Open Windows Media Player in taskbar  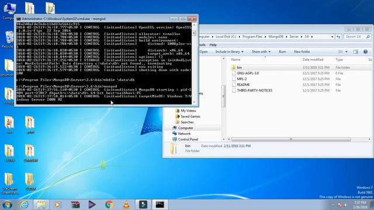click(x=57, y=205)
